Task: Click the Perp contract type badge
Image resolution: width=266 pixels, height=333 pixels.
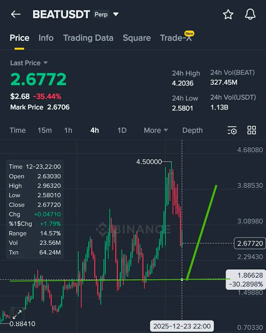Action: coord(101,14)
